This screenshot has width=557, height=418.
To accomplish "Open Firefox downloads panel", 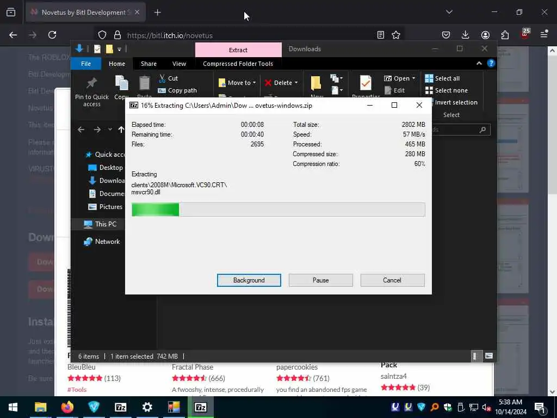I will click(466, 35).
